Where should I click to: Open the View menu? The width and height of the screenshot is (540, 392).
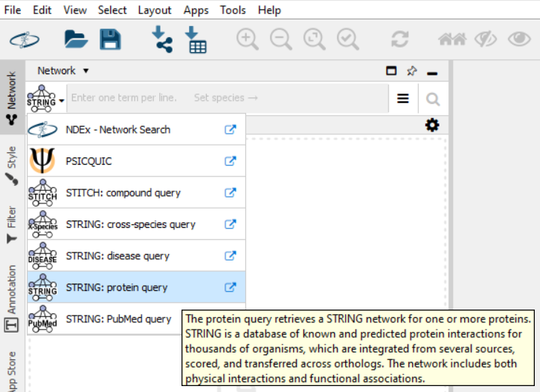[74, 10]
